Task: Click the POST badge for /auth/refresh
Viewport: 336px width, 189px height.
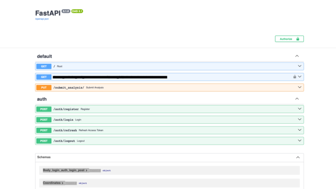Action: 44,130
